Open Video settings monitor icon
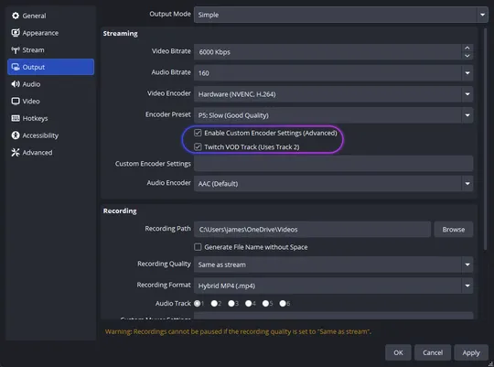 coord(16,101)
